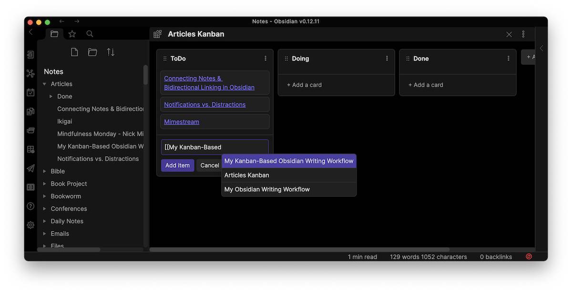Expand the Done subfolder in Articles
This screenshot has height=293, width=572.
pyautogui.click(x=51, y=96)
